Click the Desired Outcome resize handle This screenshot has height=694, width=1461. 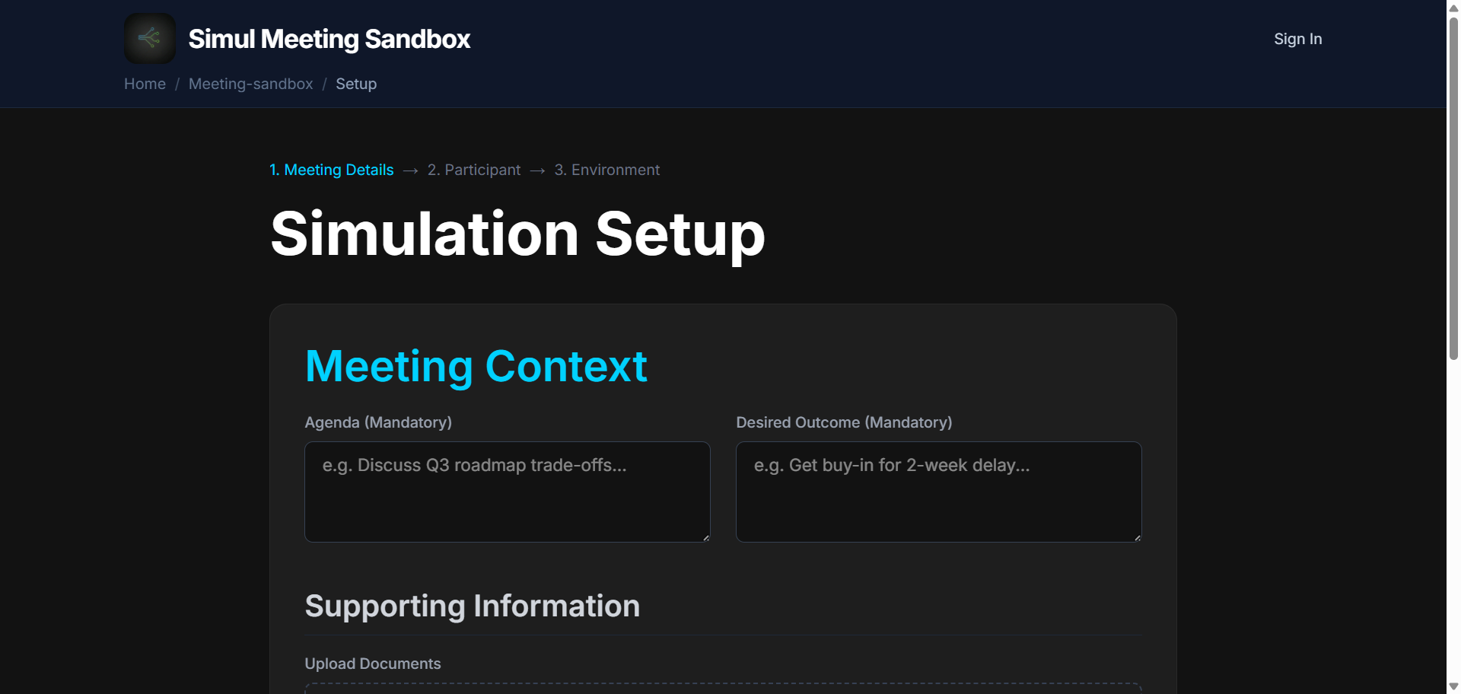[1138, 538]
